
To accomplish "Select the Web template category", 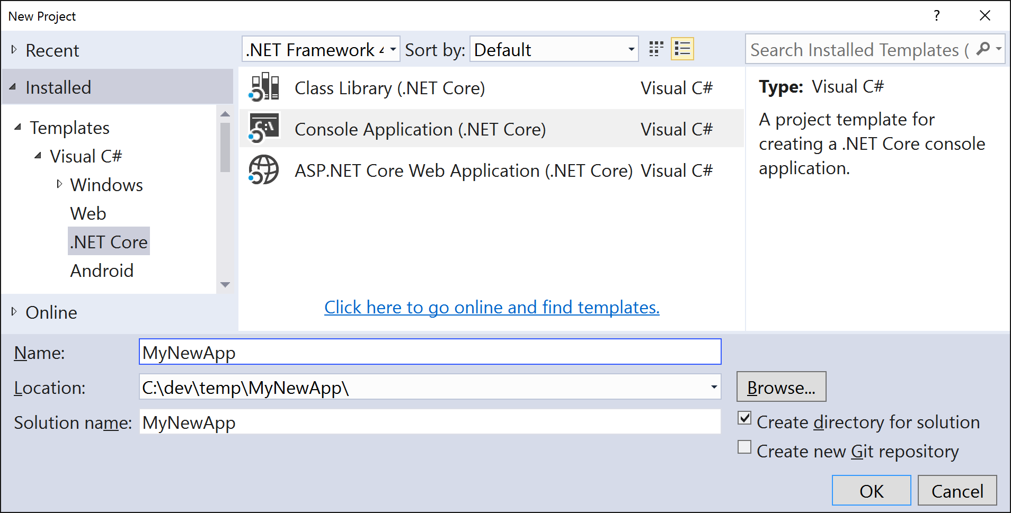I will click(88, 213).
